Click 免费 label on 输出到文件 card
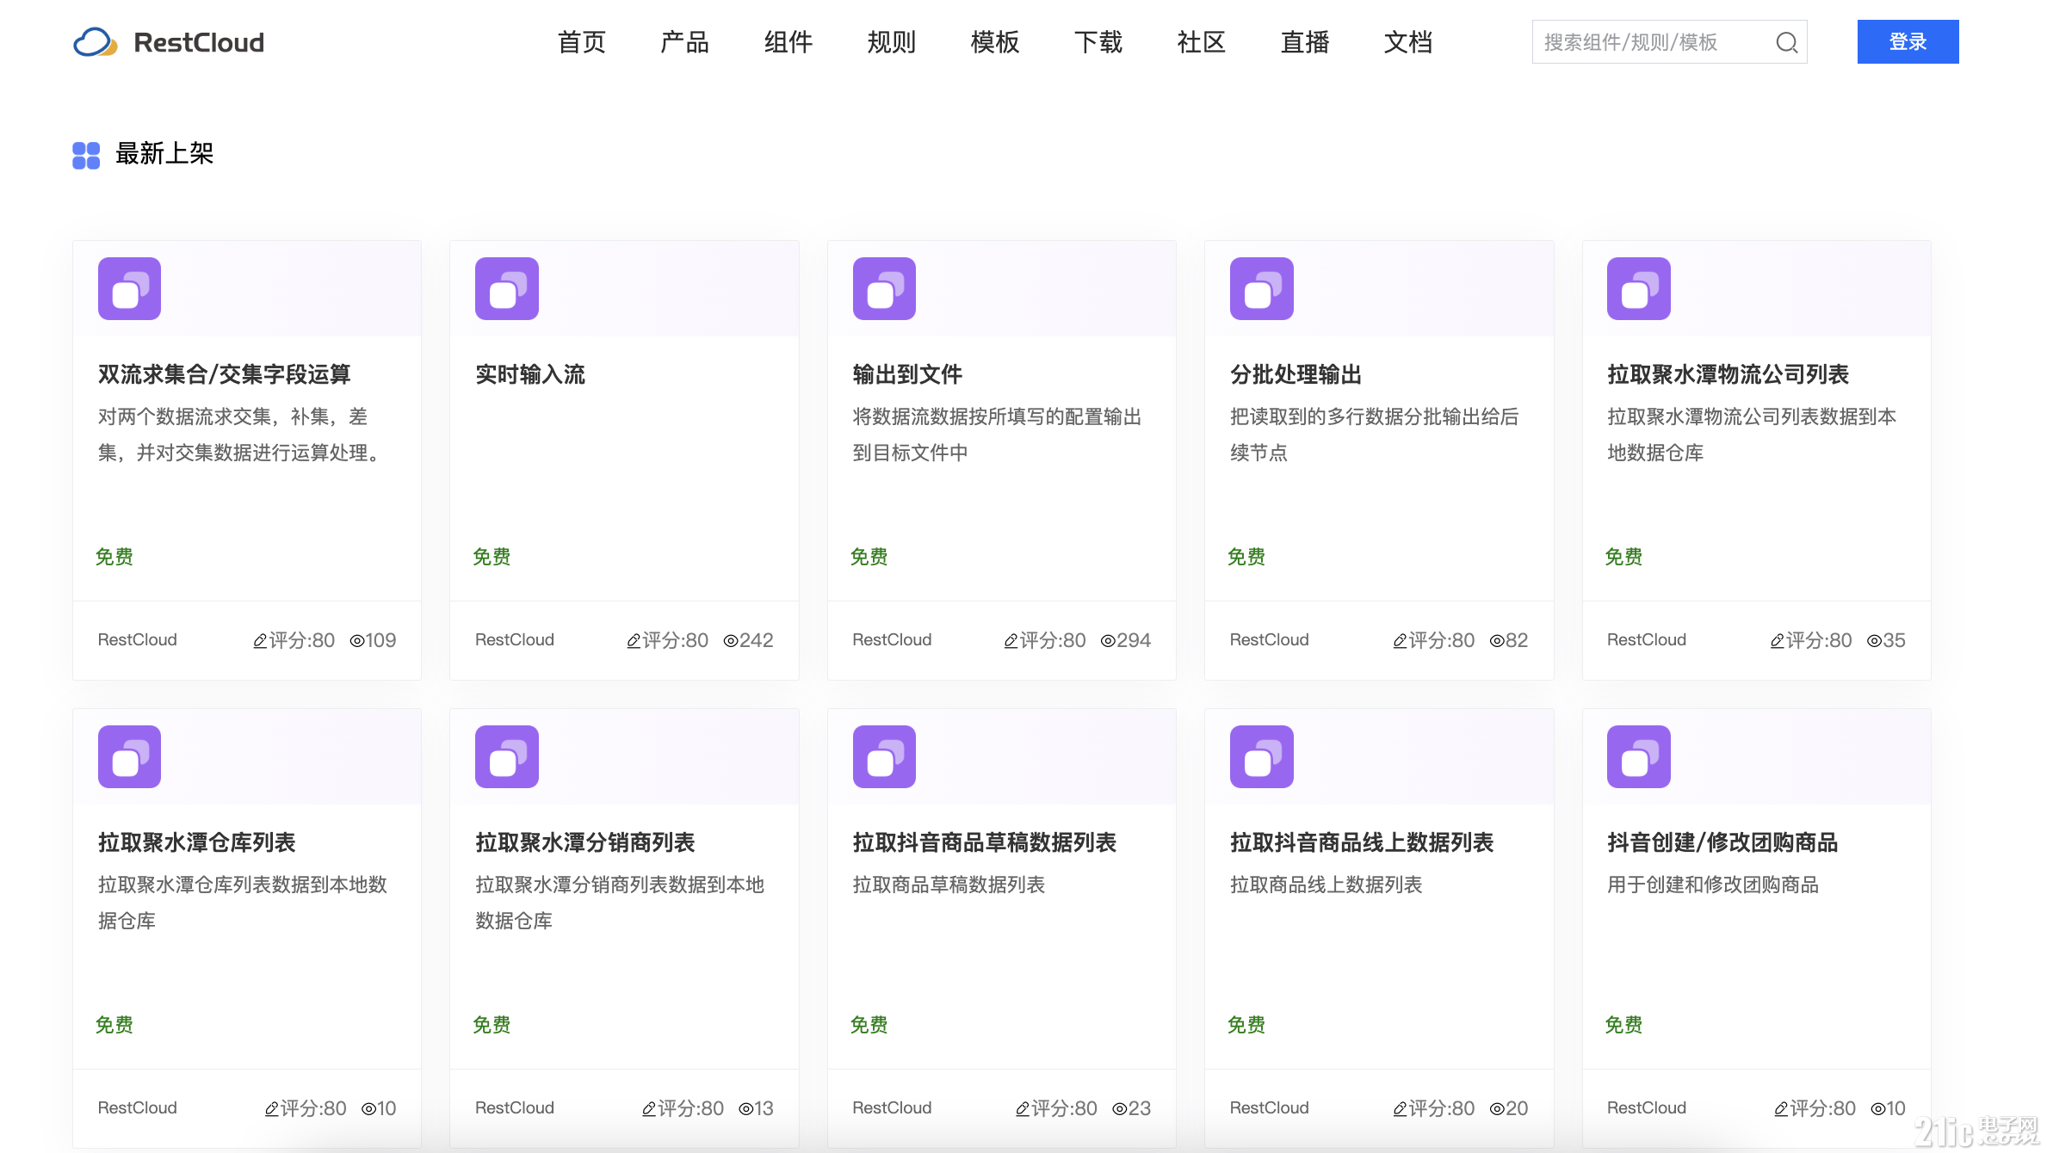The width and height of the screenshot is (2047, 1153). [x=869, y=557]
